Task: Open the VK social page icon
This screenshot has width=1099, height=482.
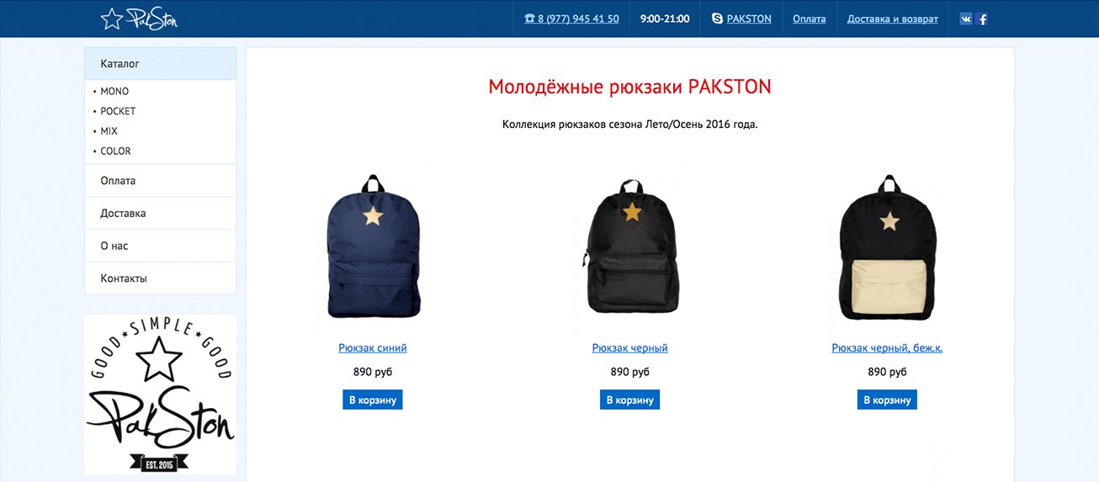Action: pyautogui.click(x=965, y=19)
